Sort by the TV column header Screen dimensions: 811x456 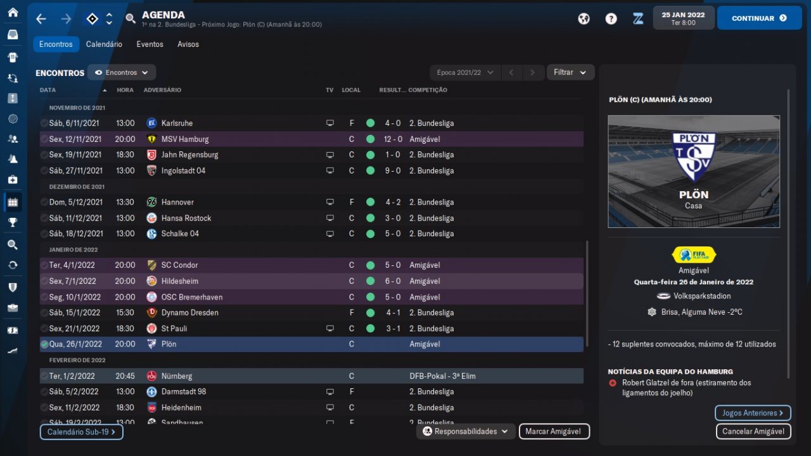click(x=329, y=90)
